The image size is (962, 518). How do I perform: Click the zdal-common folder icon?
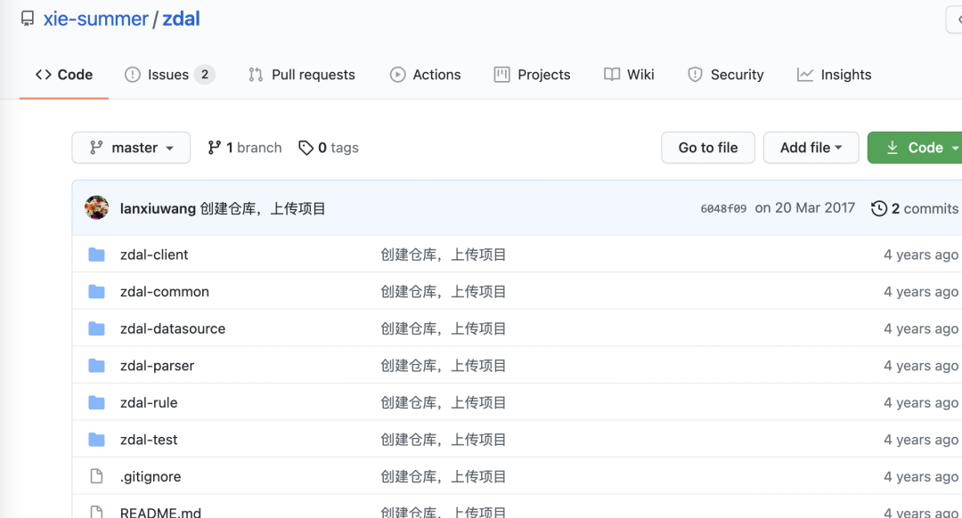[96, 291]
